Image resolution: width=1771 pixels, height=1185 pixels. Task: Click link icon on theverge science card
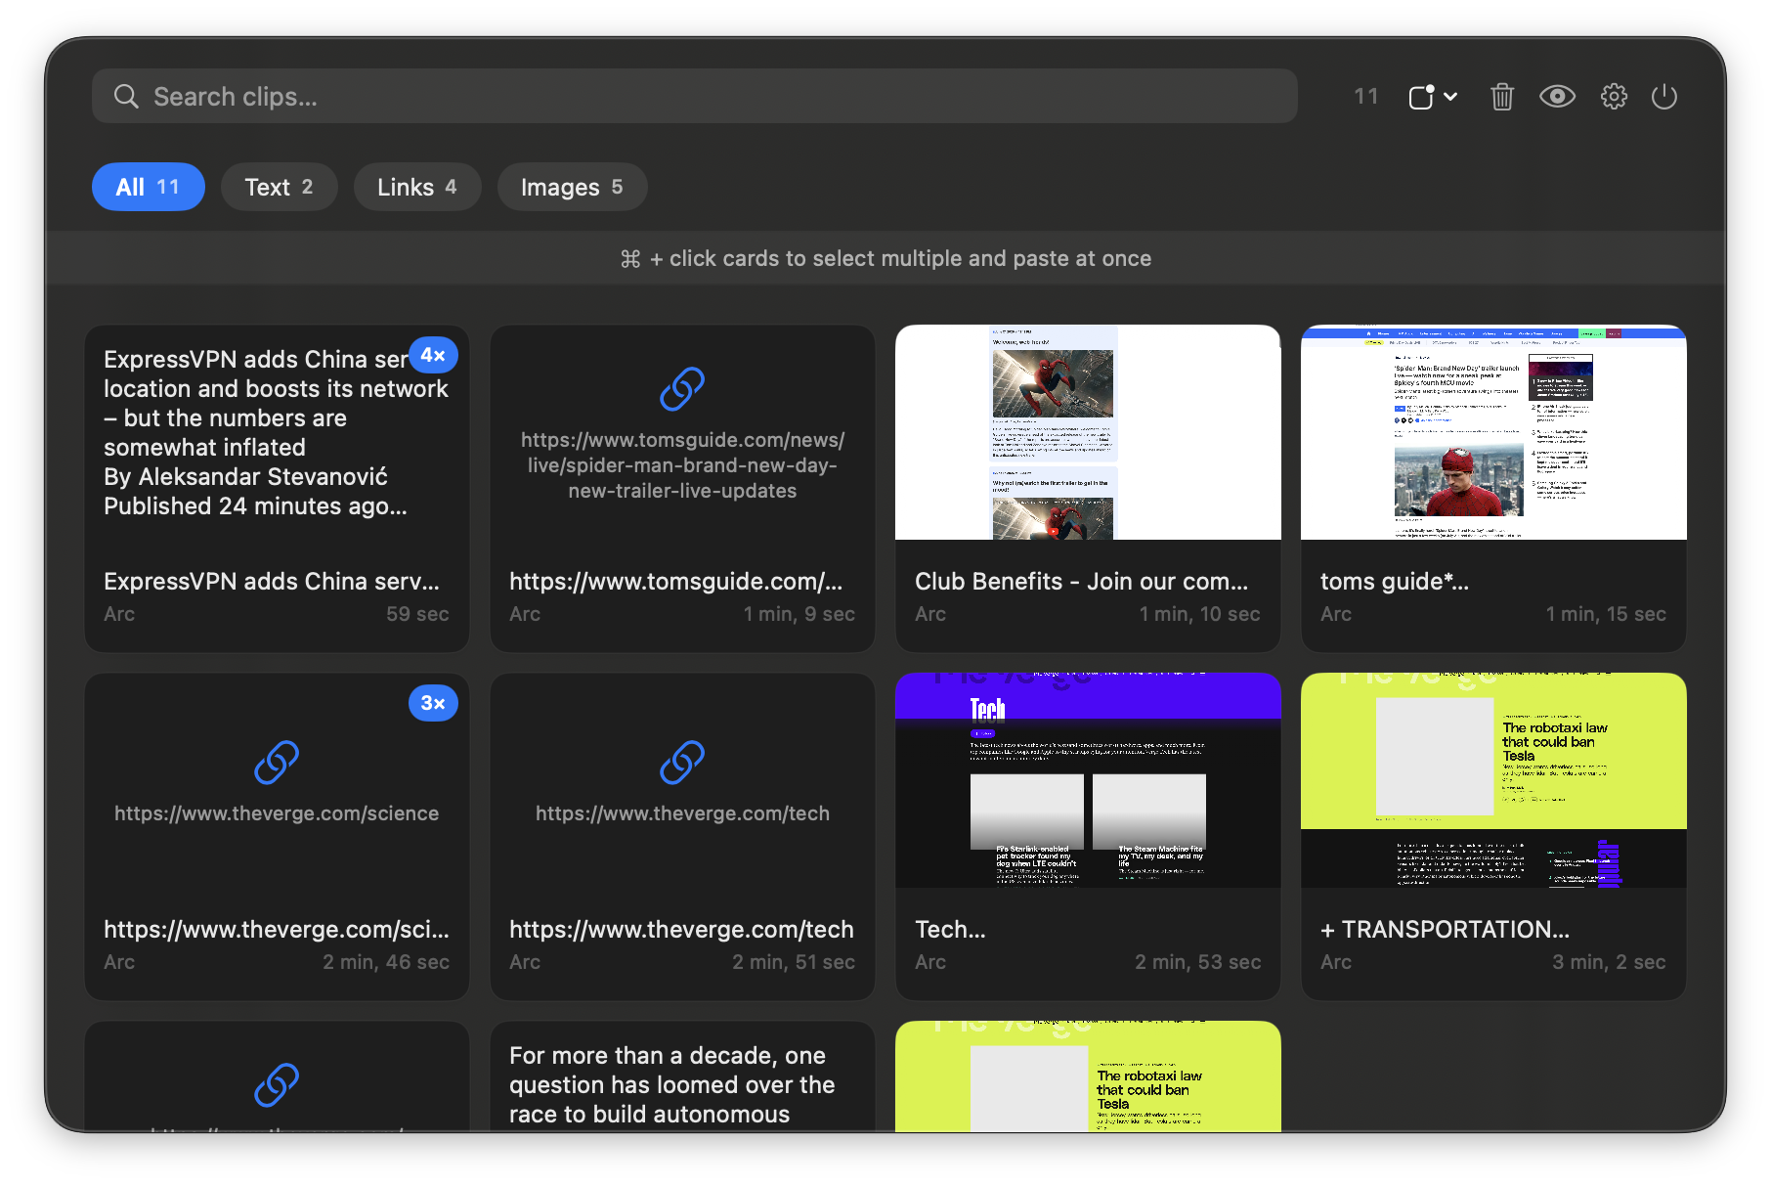pyautogui.click(x=277, y=763)
